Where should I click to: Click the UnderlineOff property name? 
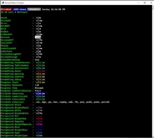[x=8, y=48]
